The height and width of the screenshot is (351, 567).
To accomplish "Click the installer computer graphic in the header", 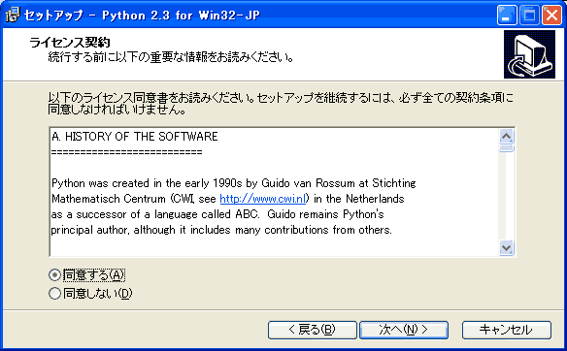I will point(529,54).
